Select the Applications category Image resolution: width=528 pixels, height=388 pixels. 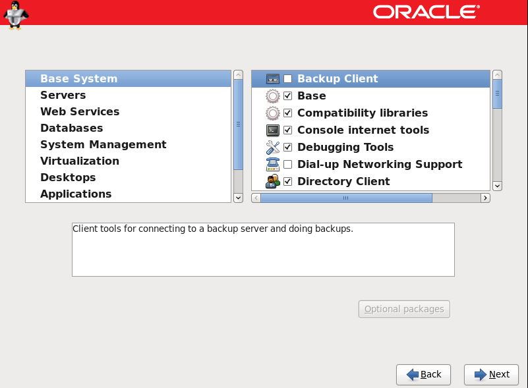coord(129,194)
